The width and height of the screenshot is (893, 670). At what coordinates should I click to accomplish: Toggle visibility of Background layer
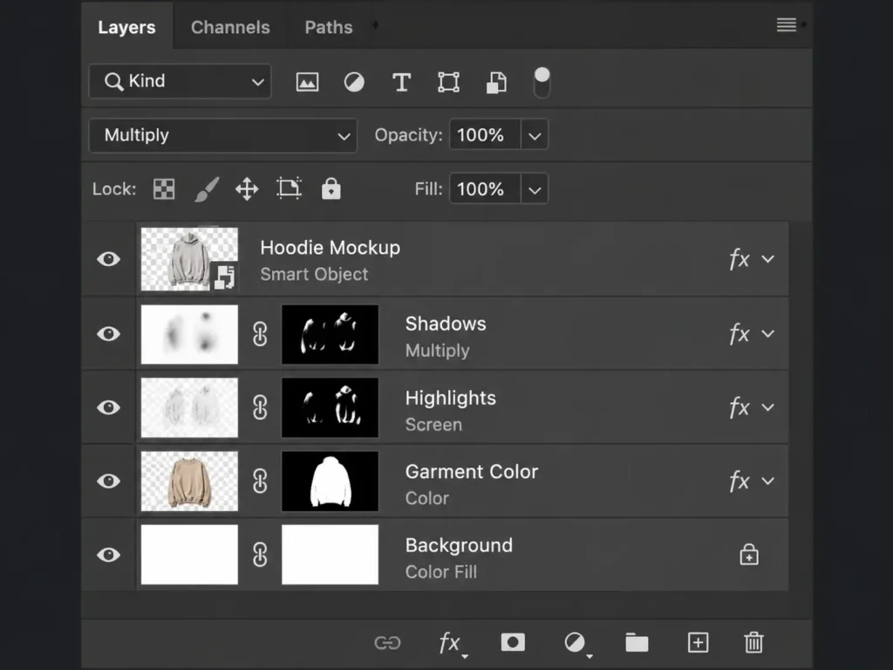pyautogui.click(x=108, y=555)
